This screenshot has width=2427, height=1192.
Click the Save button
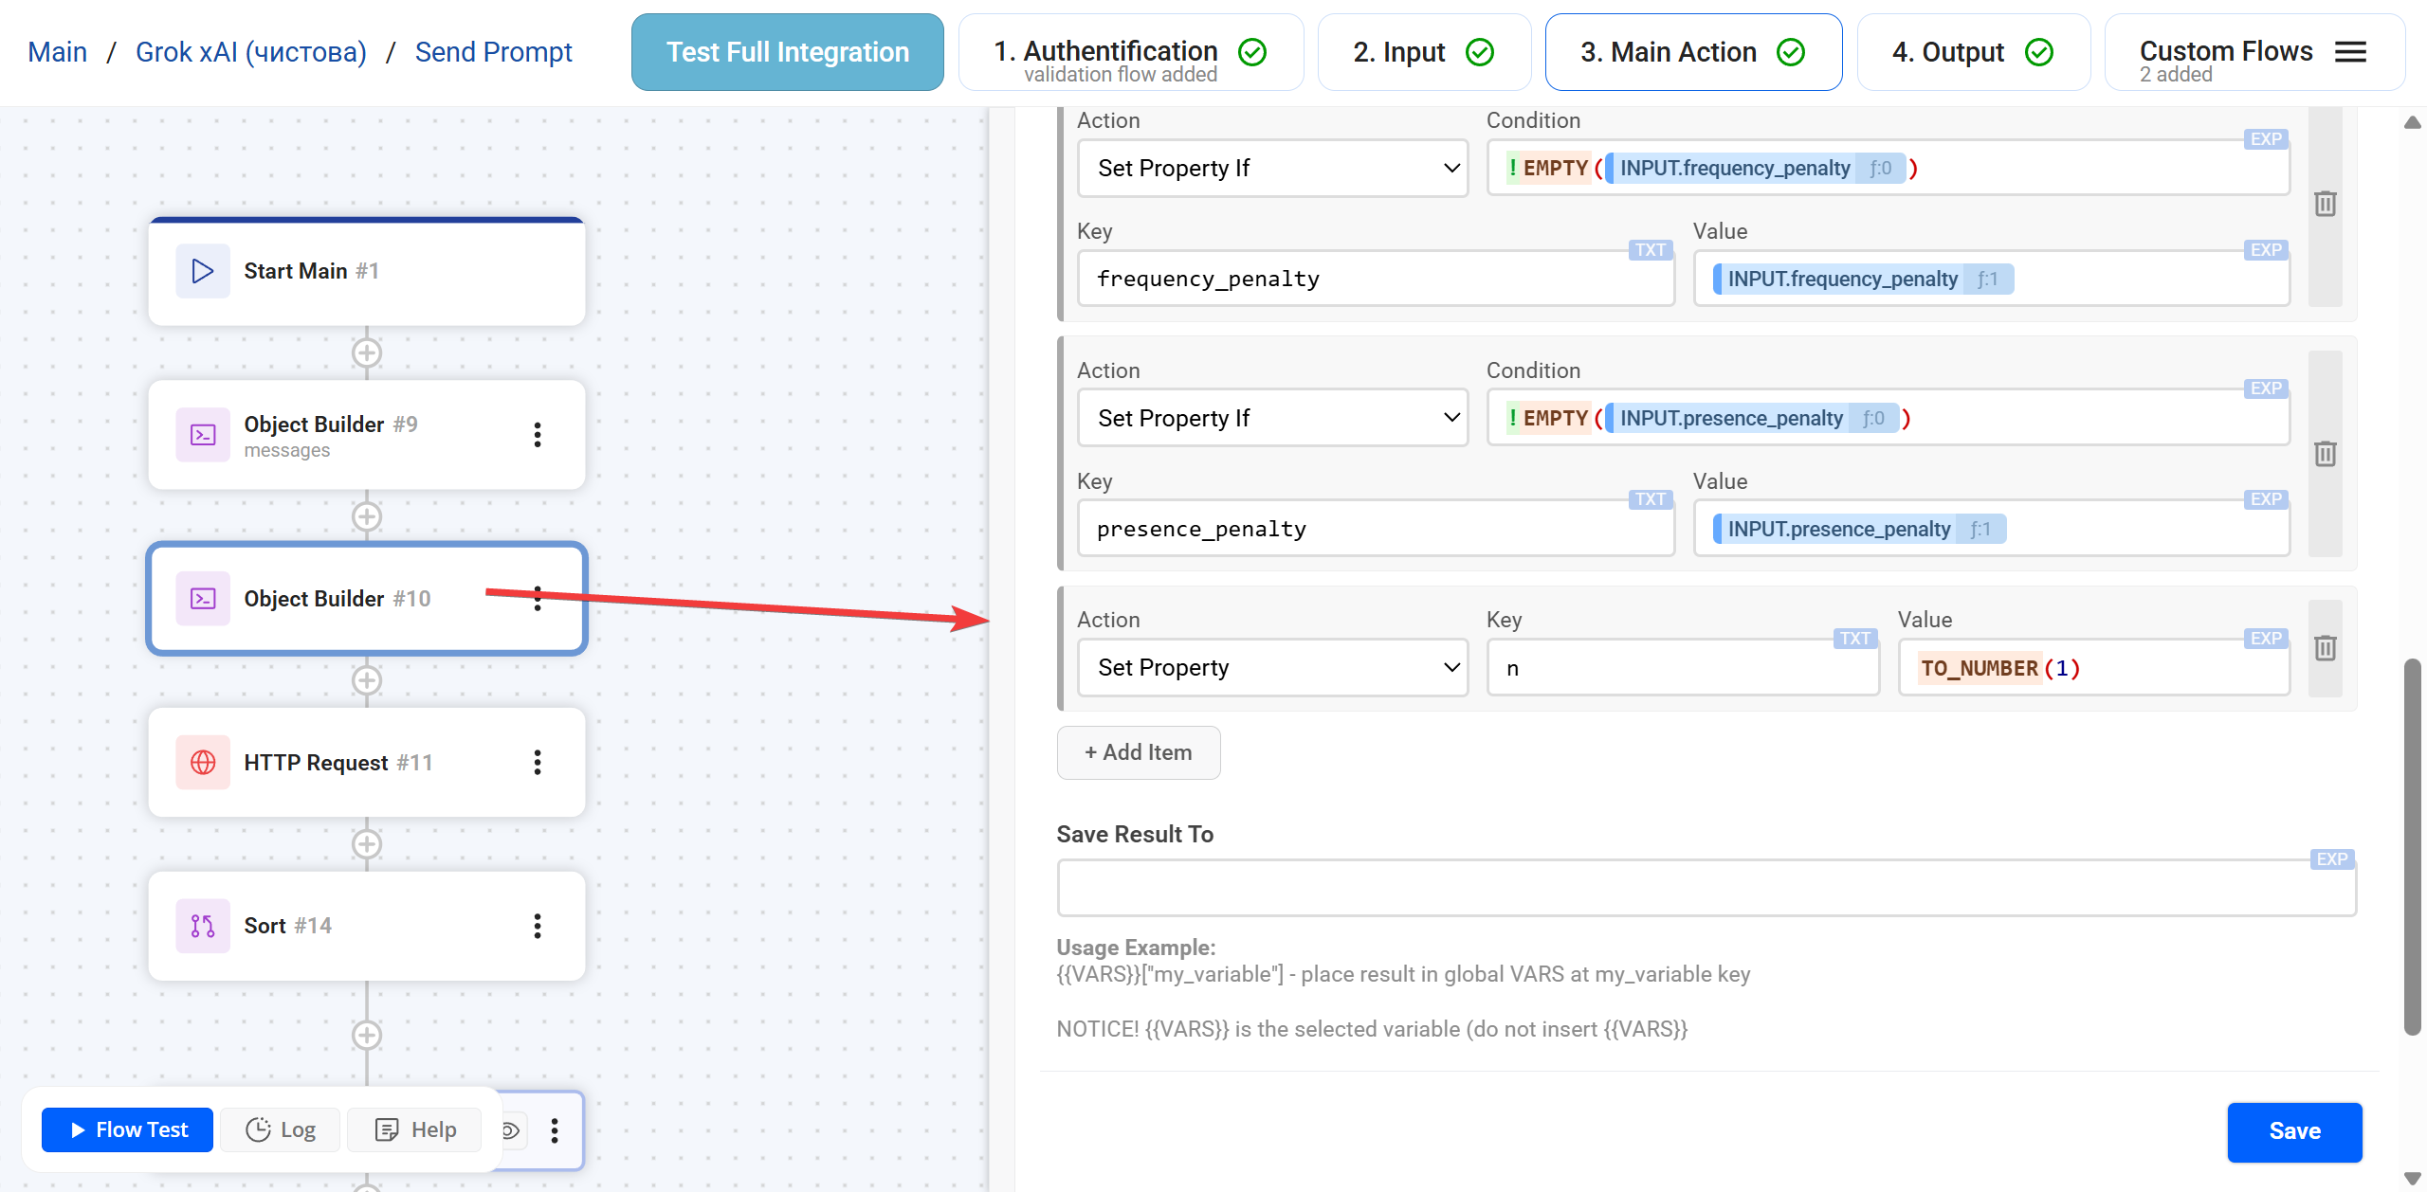2294,1131
